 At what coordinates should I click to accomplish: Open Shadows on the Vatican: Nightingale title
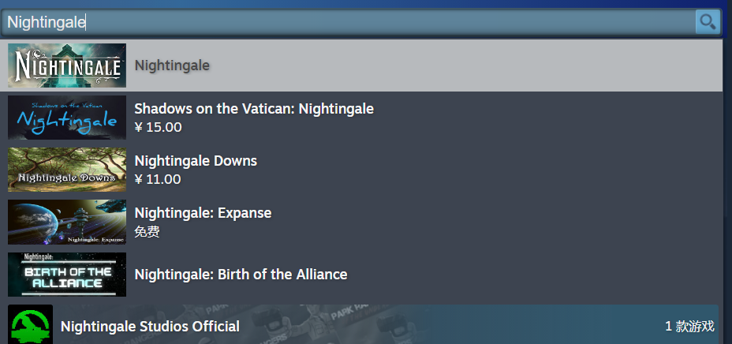tap(253, 109)
